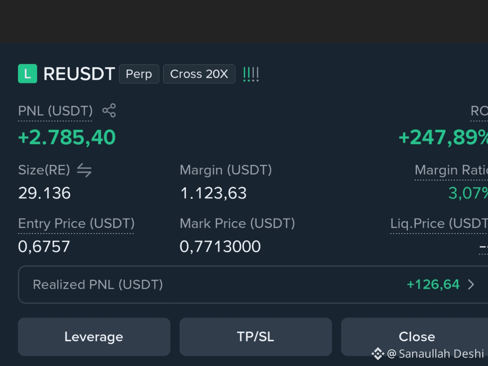Click the Margin Ratio label
Image resolution: width=488 pixels, height=366 pixels.
point(451,170)
